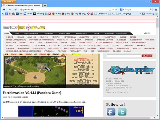Screen dimensions: 160x120
Task: Click the search magnifier in Google box
Action: tap(150, 10)
